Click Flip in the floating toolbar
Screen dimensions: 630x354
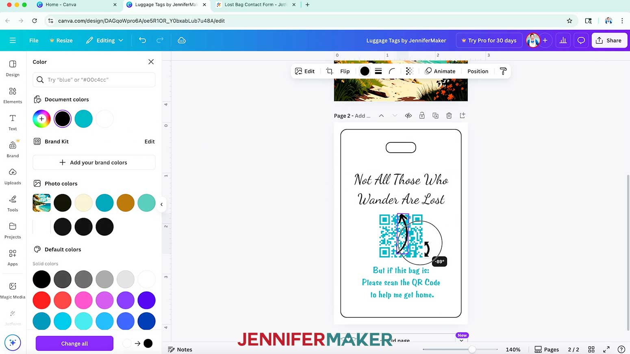[345, 71]
